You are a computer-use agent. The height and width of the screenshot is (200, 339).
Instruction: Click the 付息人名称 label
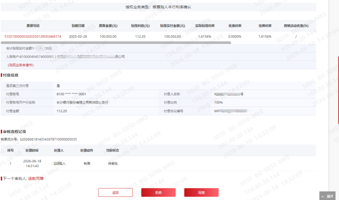click(172, 94)
